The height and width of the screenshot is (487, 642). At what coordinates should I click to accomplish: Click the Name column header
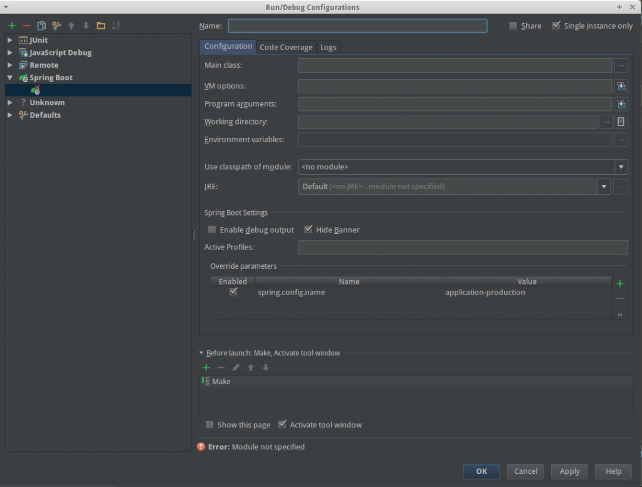349,281
